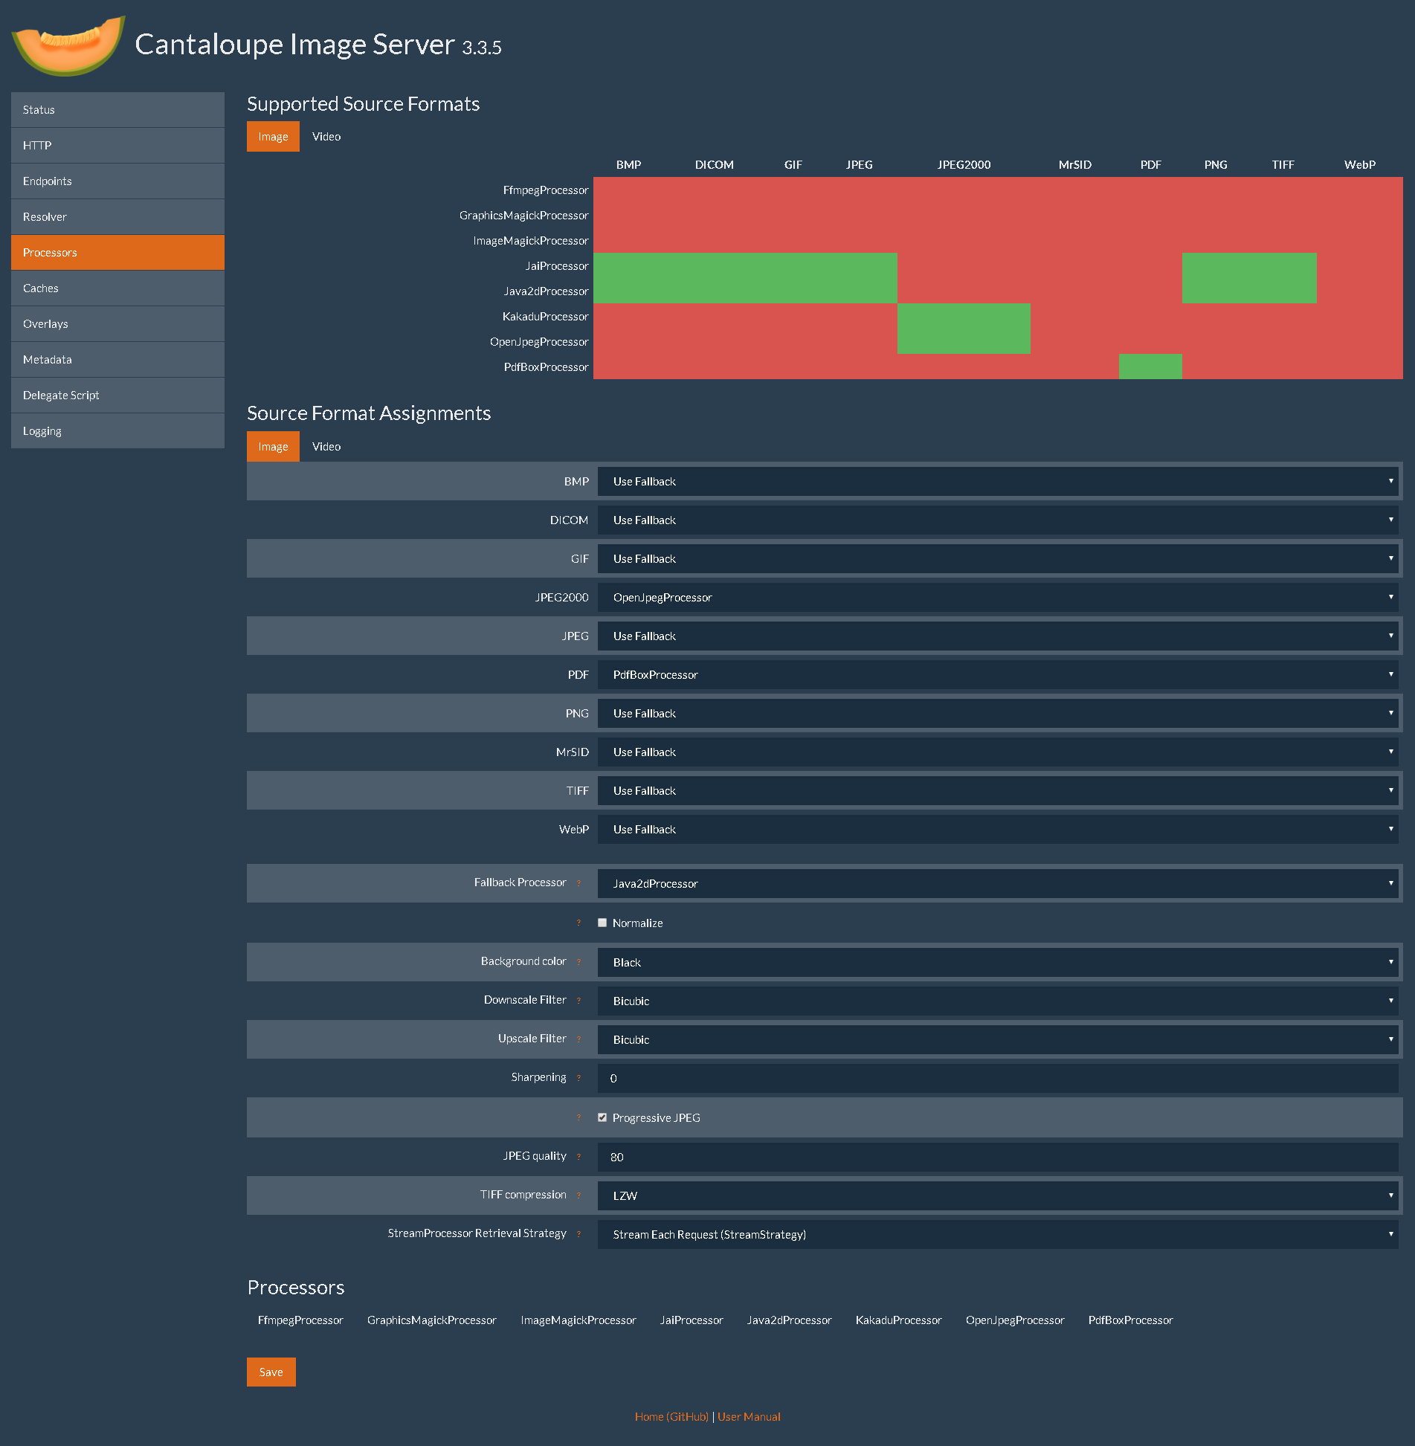The width and height of the screenshot is (1415, 1446).
Task: Switch to Video tab under Source Format Assignments
Action: [x=326, y=447]
